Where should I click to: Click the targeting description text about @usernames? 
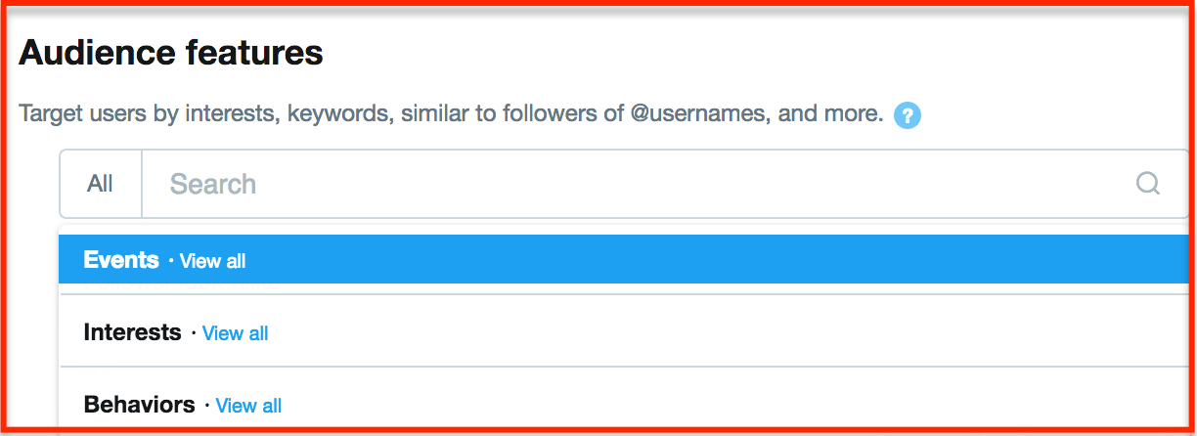click(x=451, y=113)
